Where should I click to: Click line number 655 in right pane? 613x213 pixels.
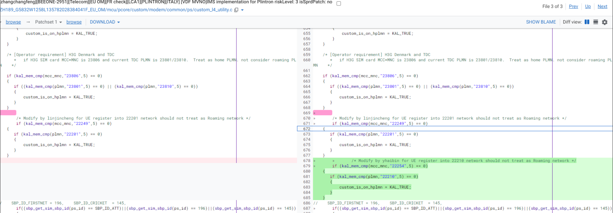[307, 33]
